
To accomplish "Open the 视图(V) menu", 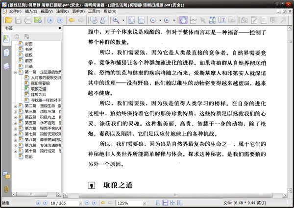I will pos(47,11).
